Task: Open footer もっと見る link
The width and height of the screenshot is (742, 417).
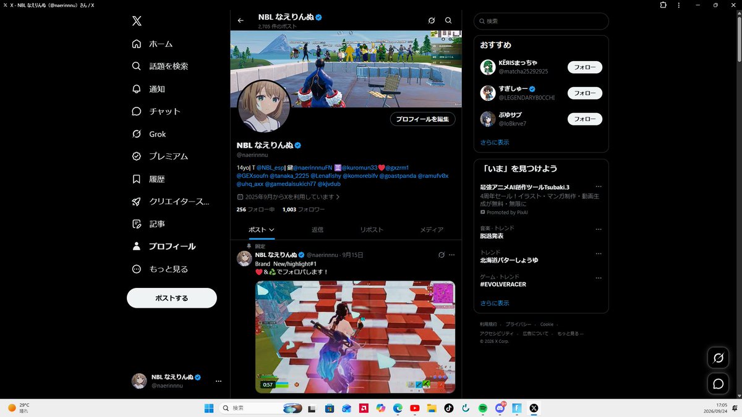Action: click(x=569, y=334)
